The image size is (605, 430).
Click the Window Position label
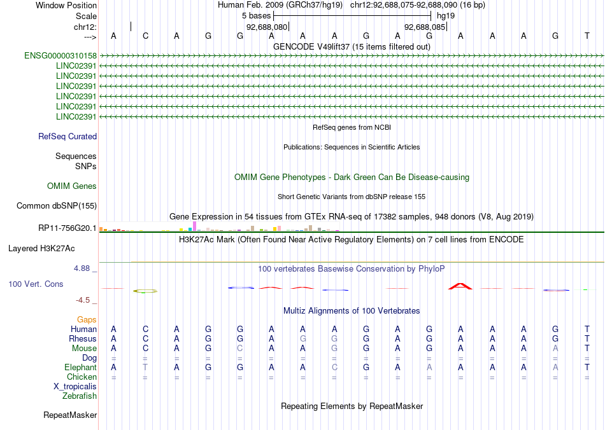(66, 5)
